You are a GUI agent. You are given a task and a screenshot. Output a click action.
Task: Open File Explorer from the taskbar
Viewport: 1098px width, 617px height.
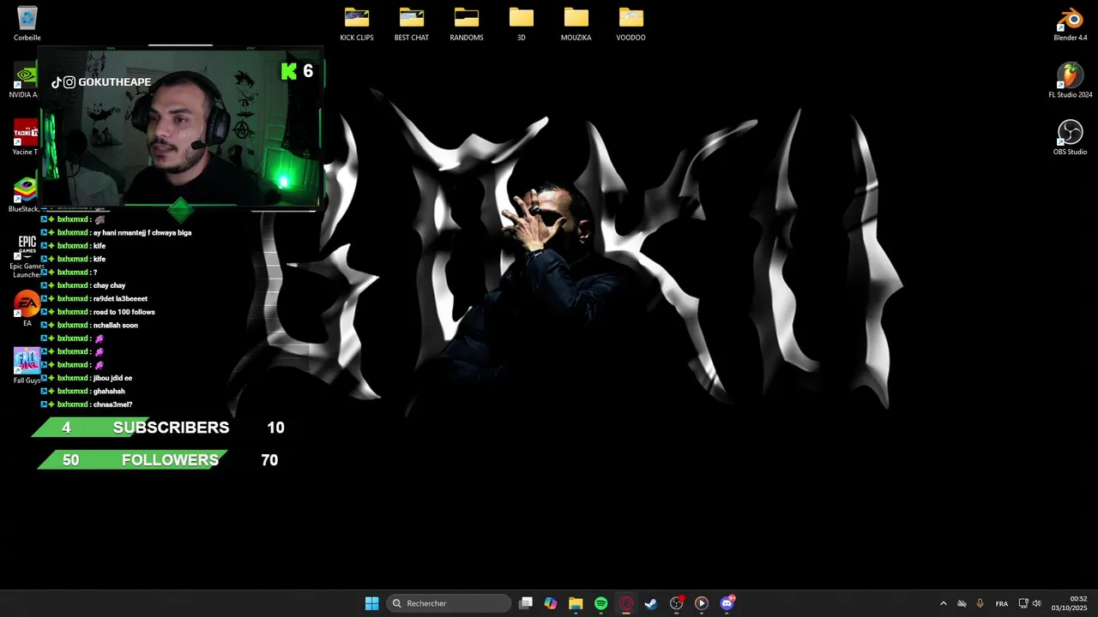click(x=576, y=603)
